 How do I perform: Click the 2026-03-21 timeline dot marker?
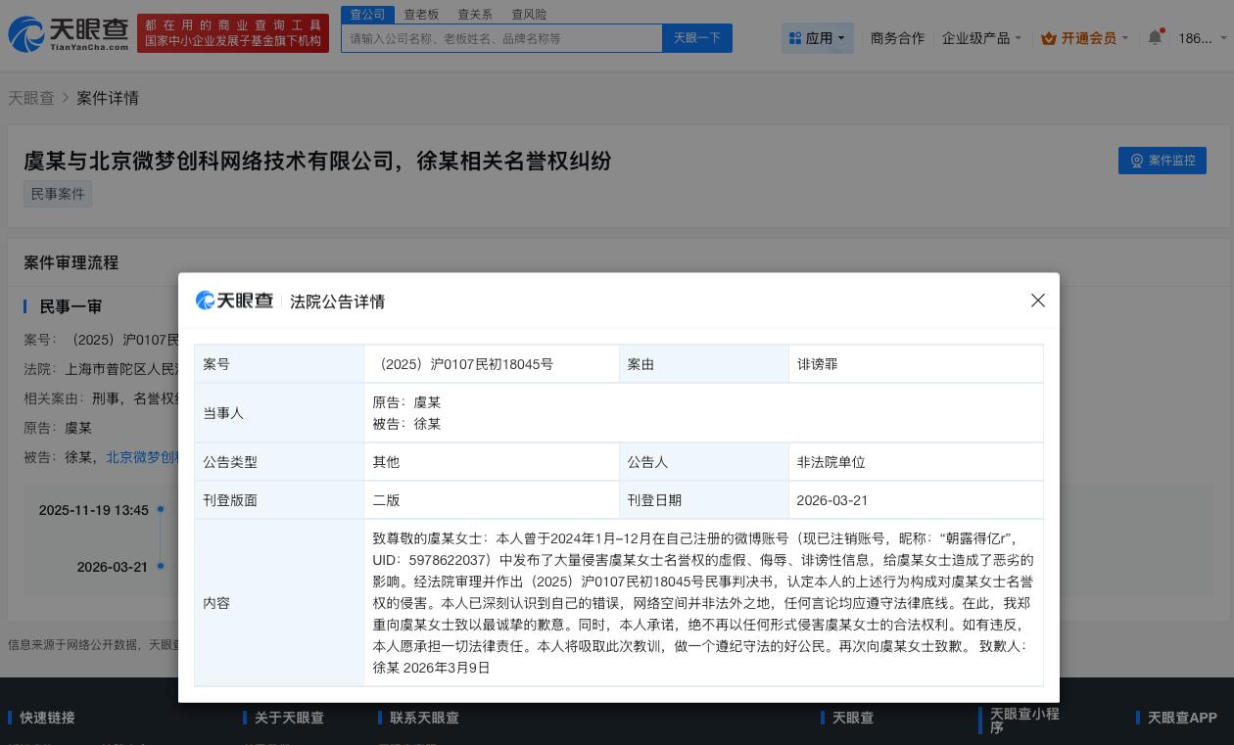(160, 567)
